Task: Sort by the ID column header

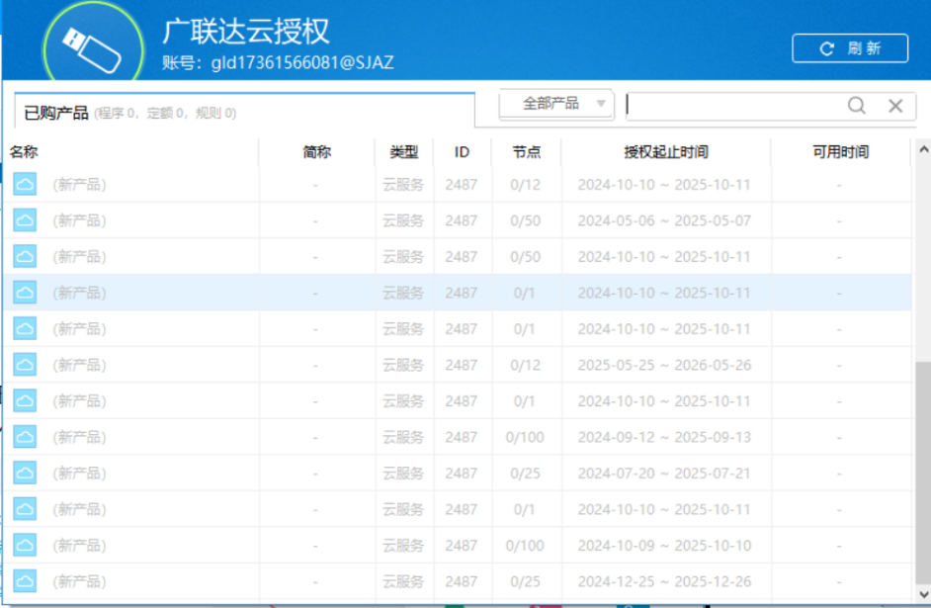Action: (x=462, y=152)
